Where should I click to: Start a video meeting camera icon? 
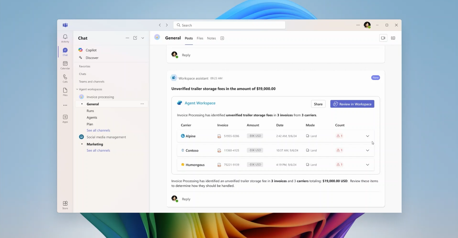point(383,38)
